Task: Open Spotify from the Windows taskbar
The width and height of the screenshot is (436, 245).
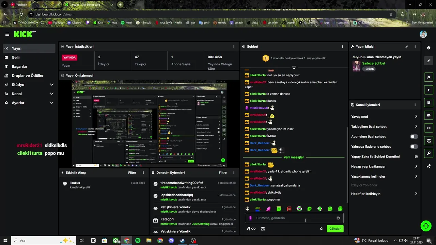Action: (138, 241)
